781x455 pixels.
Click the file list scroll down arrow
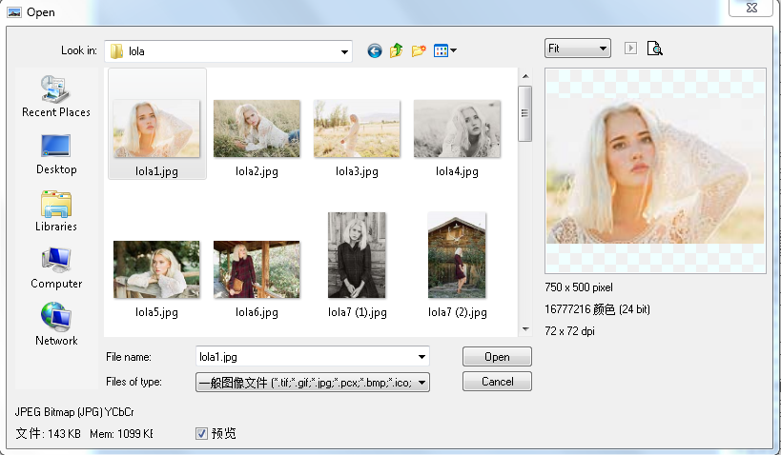[x=524, y=329]
